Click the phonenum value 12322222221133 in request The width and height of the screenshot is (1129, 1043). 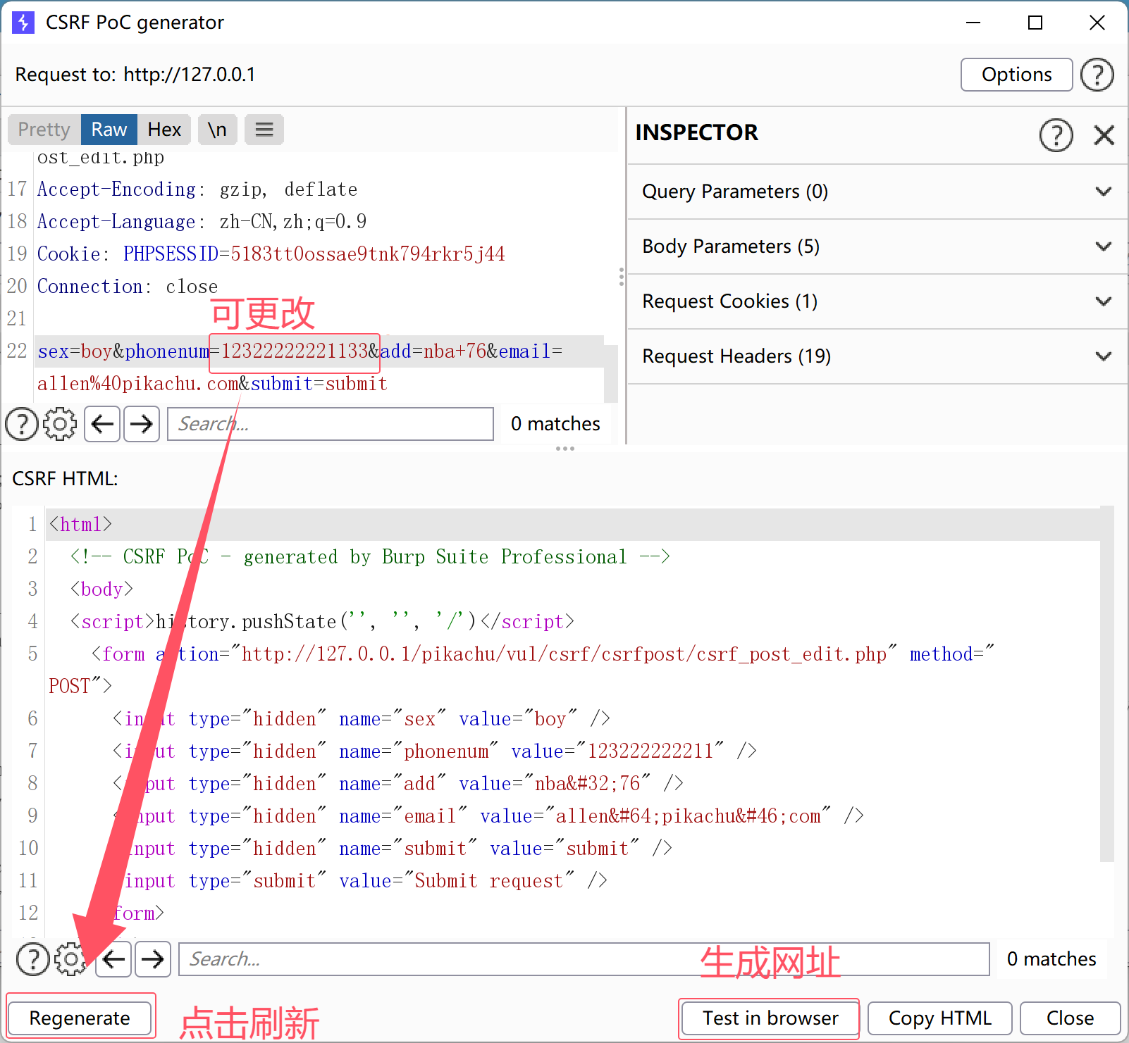295,351
